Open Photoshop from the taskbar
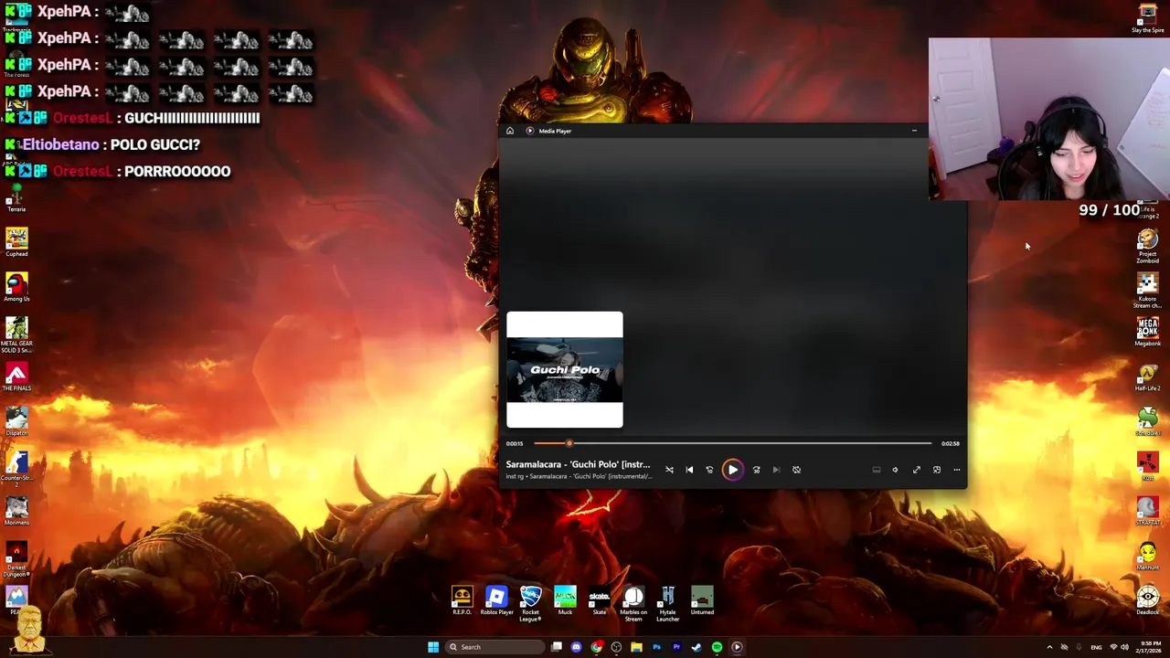The image size is (1170, 658). (656, 647)
